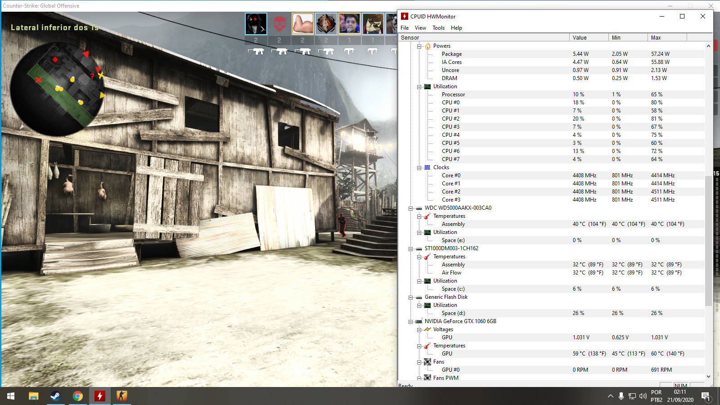Open the notification center icon
The image size is (720, 405).
[706, 396]
